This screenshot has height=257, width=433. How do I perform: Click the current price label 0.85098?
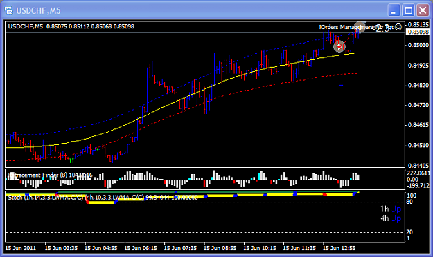click(x=418, y=32)
